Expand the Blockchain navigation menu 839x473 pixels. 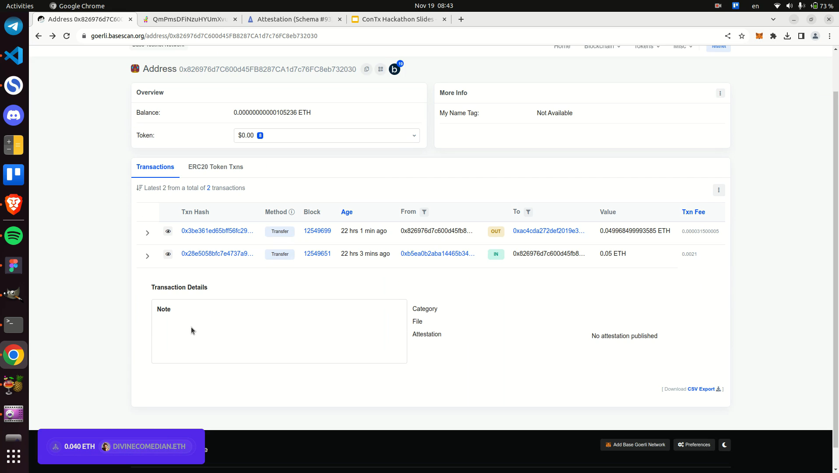[602, 46]
